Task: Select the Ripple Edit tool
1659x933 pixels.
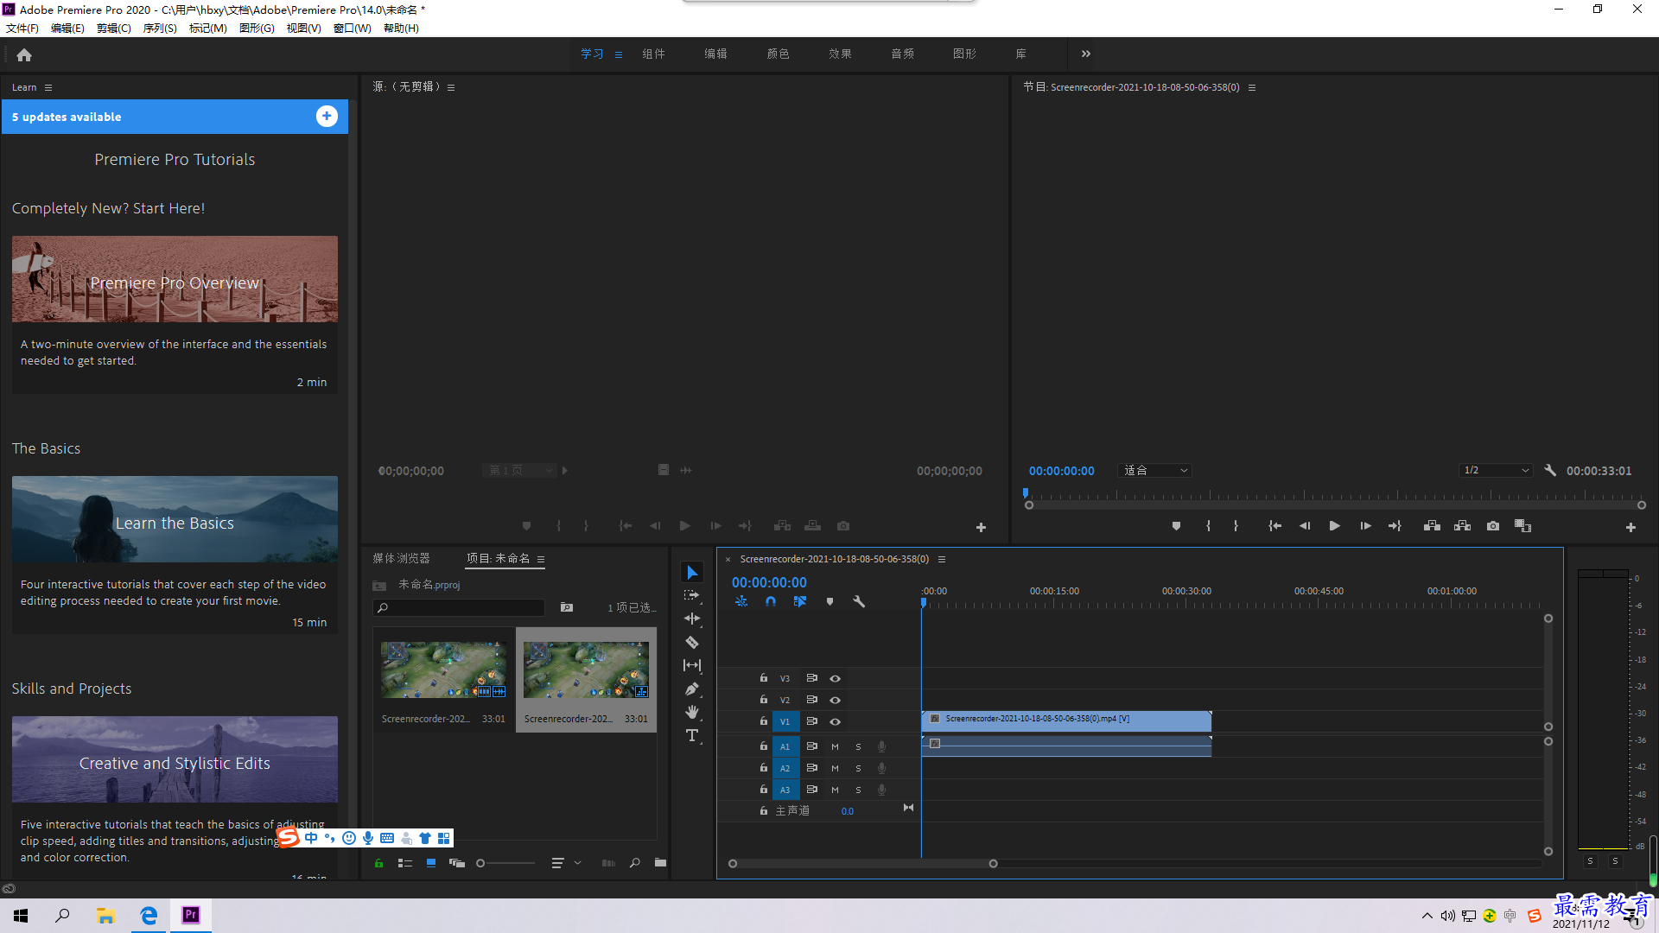Action: tap(692, 619)
